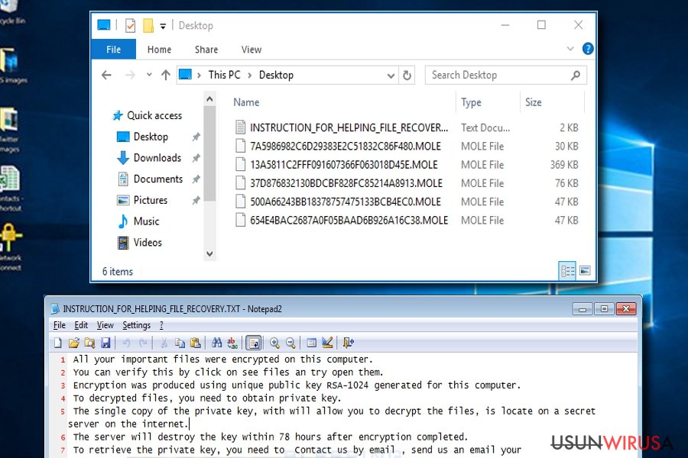Switch to the Home tab in Explorer
688x458 pixels.
pos(159,50)
